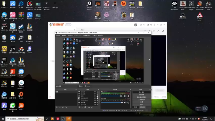Click the 启动虚拟摄像机 button in OBS
This screenshot has width=215, height=121.
[142, 97]
